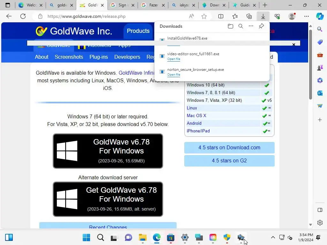
Task: Open the read aloud icon in address bar
Action: pyautogui.click(x=191, y=16)
